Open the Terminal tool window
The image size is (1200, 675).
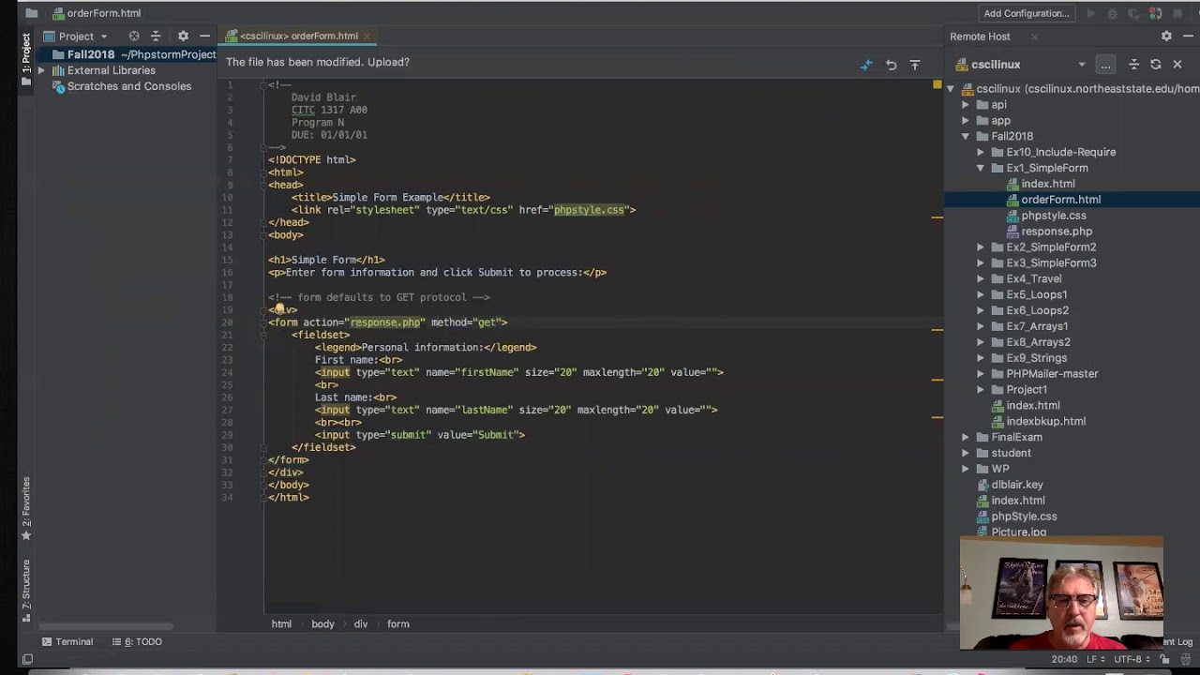pos(67,641)
